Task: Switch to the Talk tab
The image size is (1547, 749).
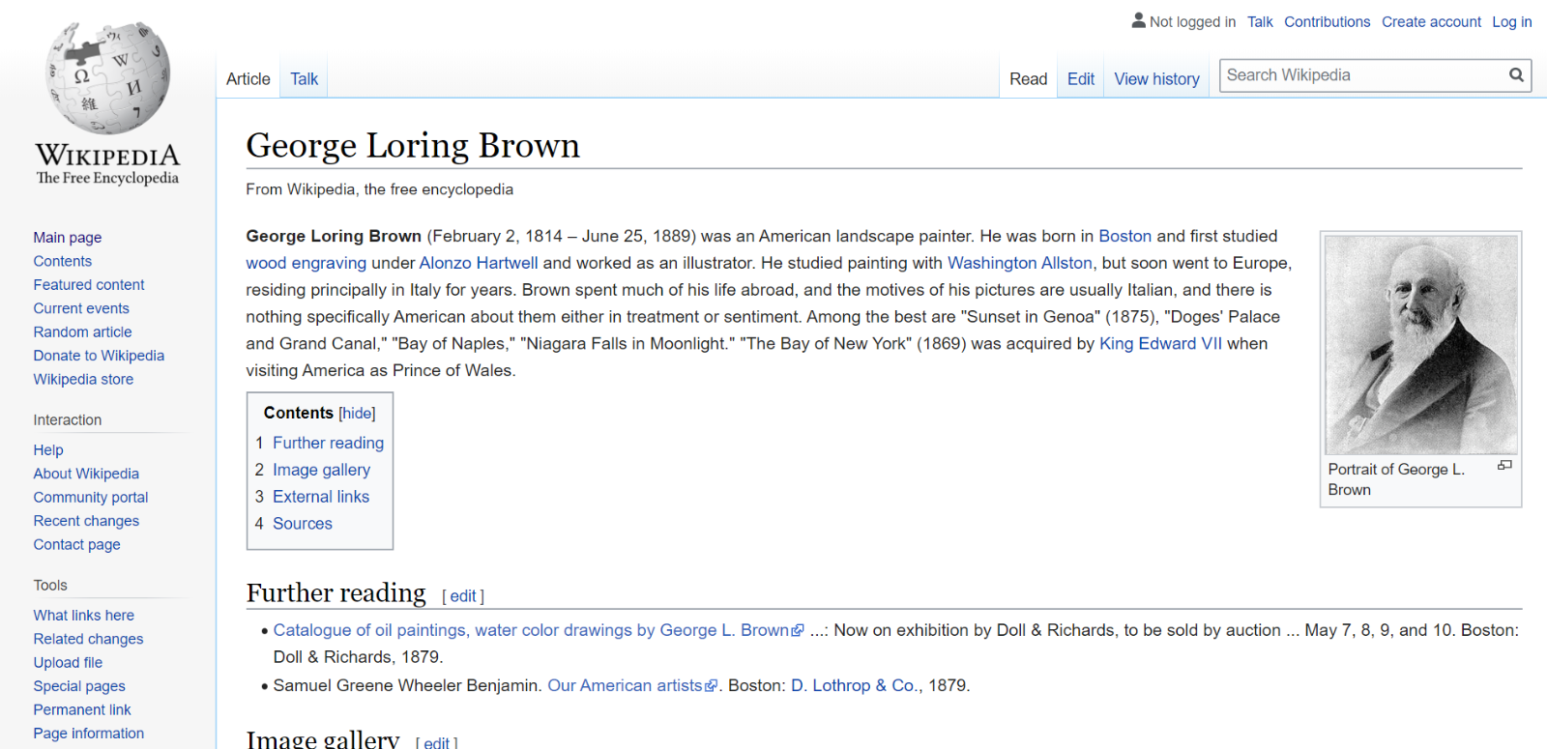Action: point(304,79)
